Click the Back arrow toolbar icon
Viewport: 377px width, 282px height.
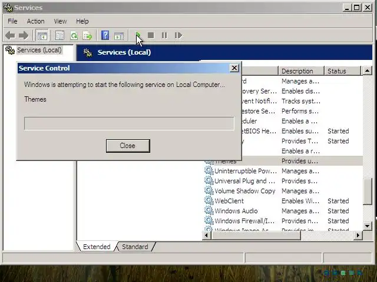coord(11,36)
